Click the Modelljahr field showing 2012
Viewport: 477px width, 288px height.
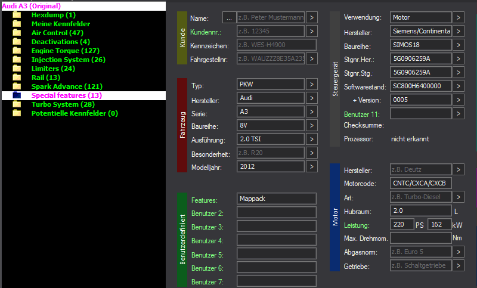271,166
